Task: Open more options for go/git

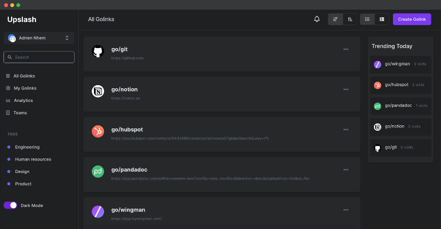Action: coord(346,49)
